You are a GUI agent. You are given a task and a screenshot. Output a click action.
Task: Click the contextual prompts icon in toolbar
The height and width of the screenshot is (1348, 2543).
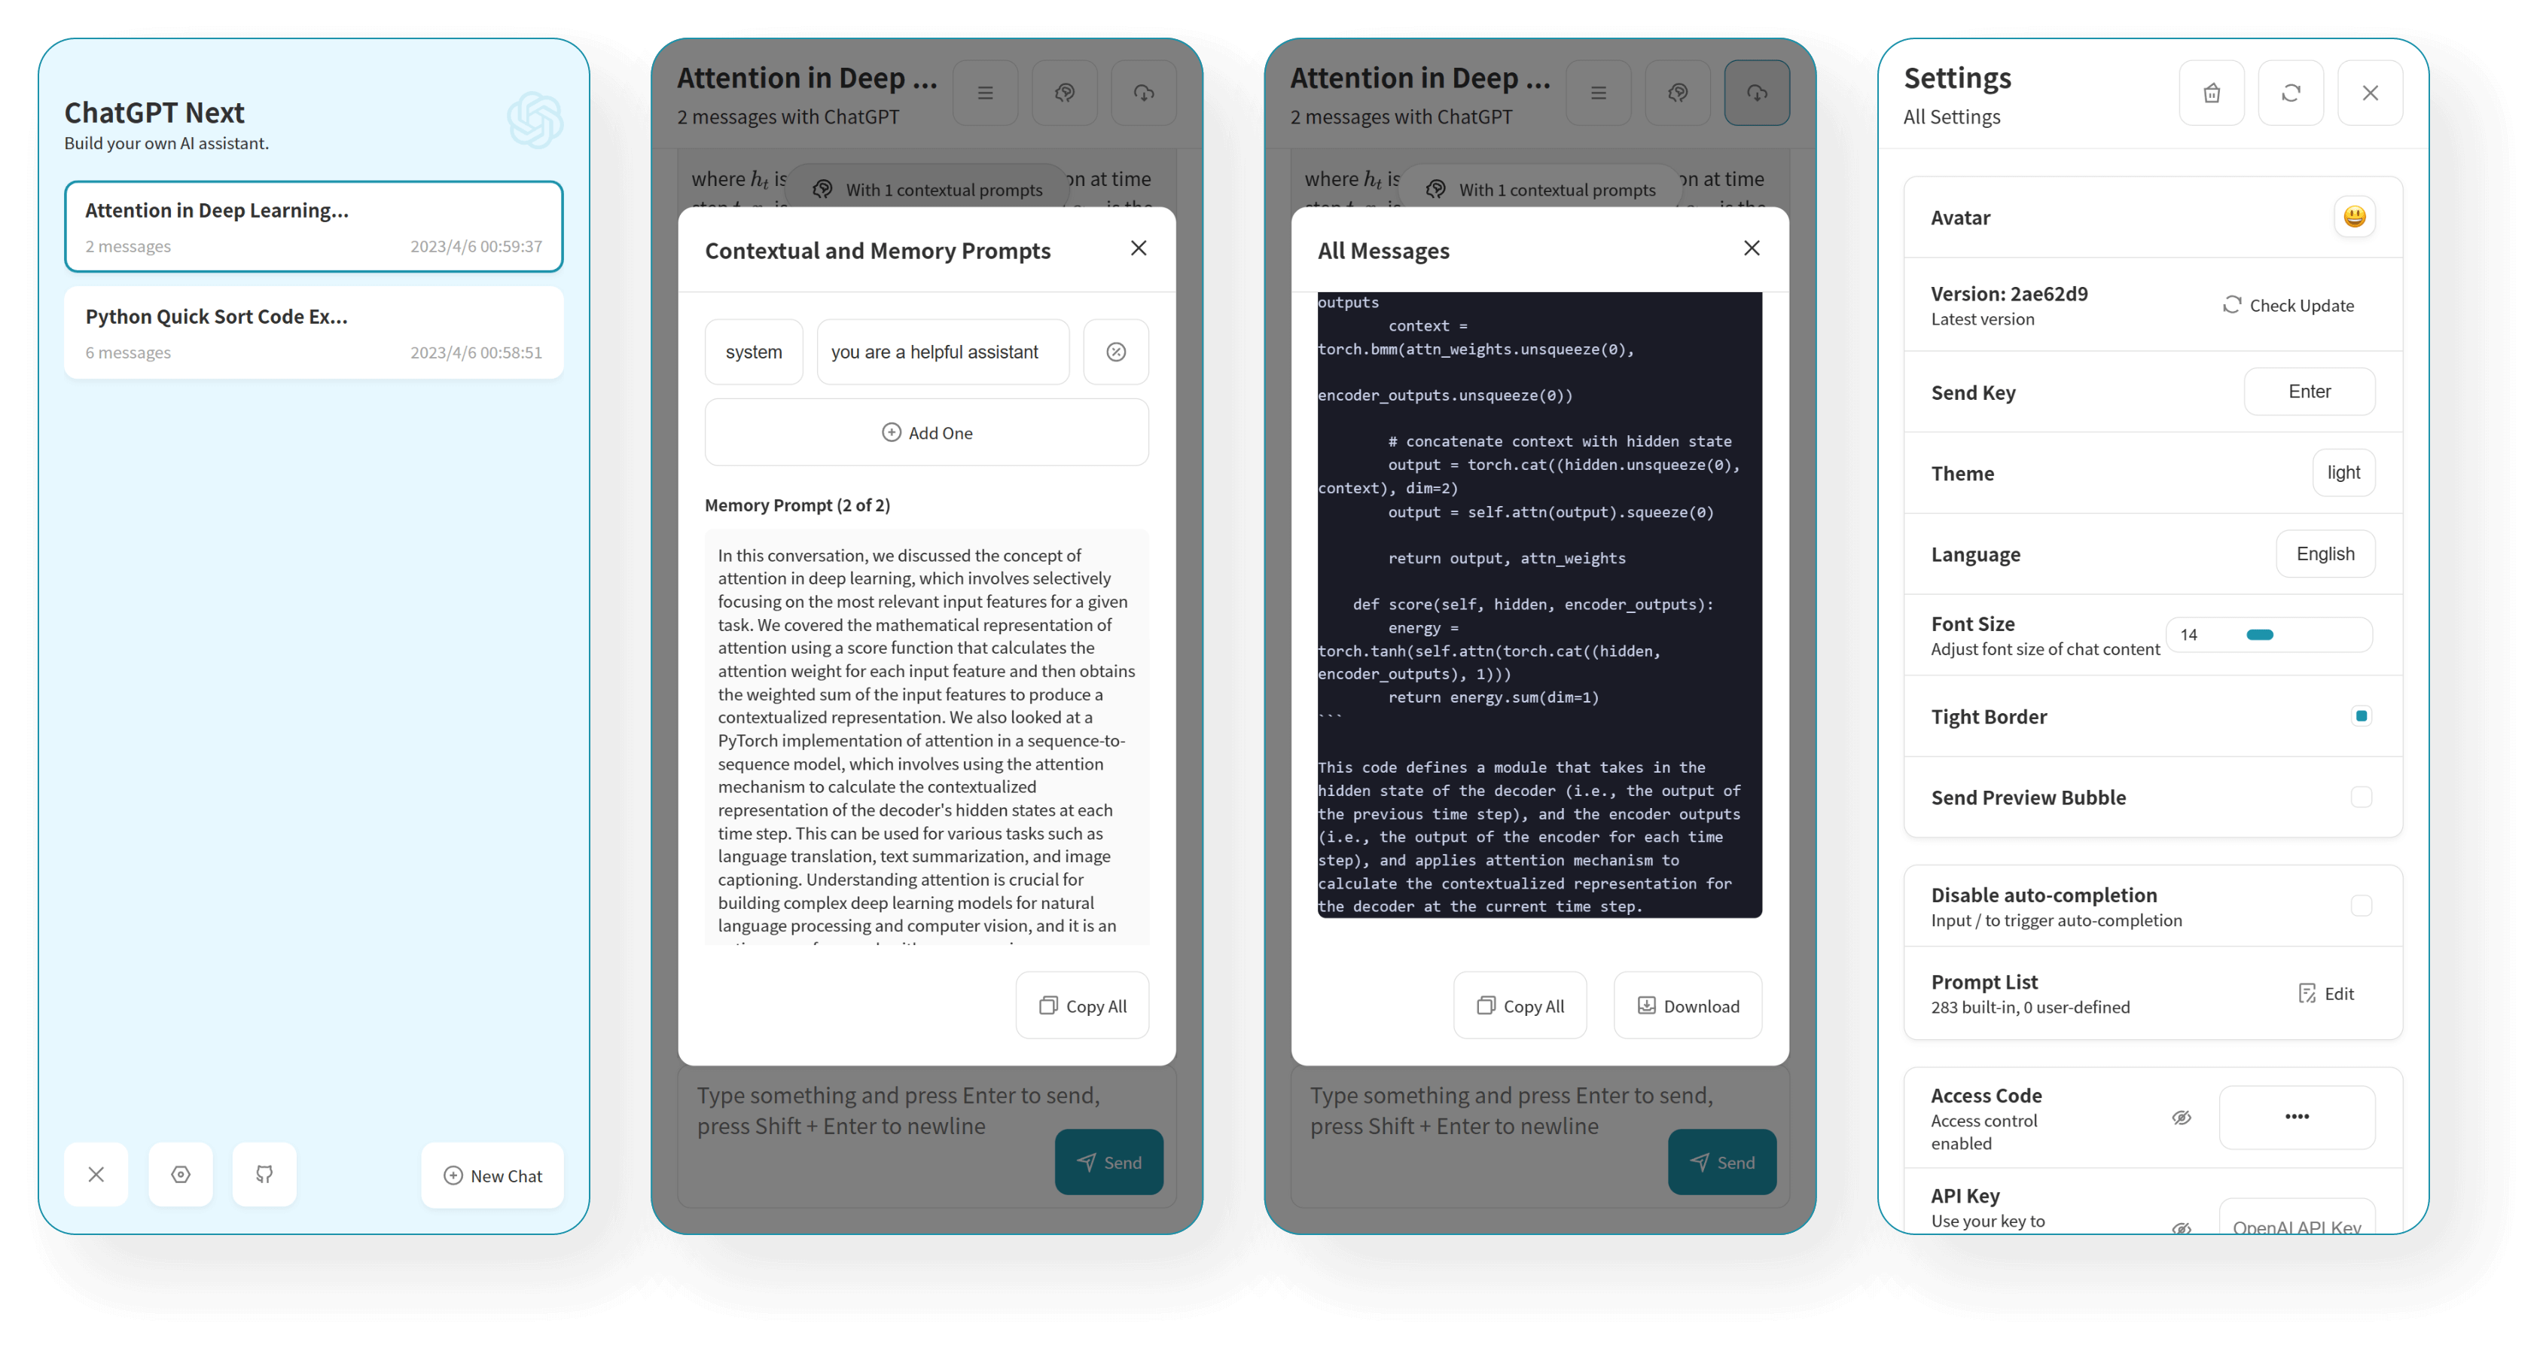[x=1065, y=91]
